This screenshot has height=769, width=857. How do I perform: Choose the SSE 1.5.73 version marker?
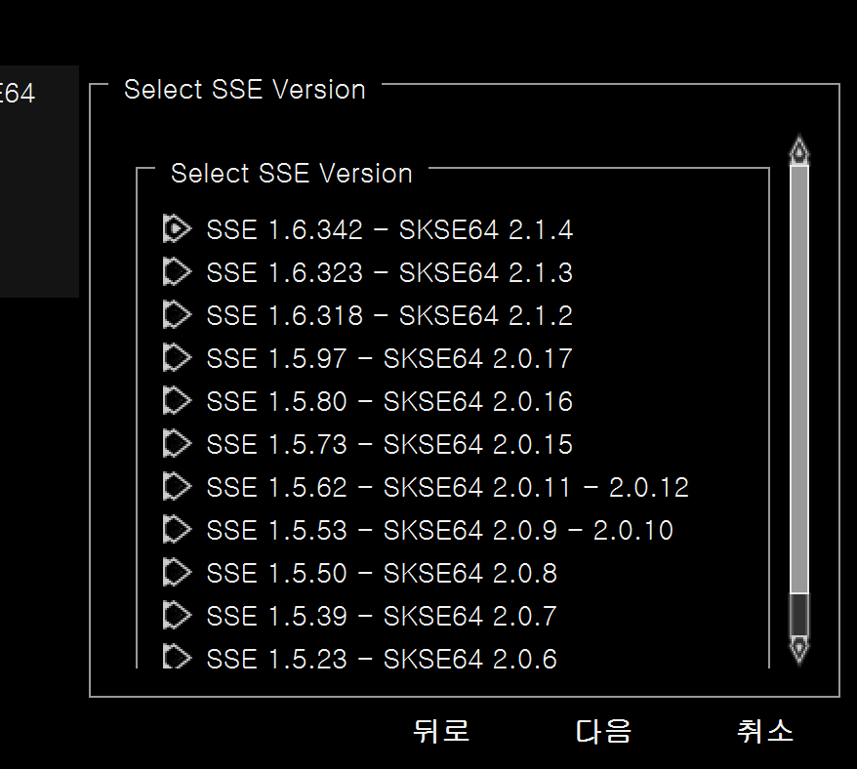pos(176,444)
